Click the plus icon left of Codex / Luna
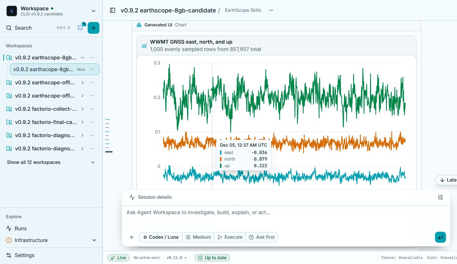This screenshot has width=457, height=264. [x=132, y=237]
